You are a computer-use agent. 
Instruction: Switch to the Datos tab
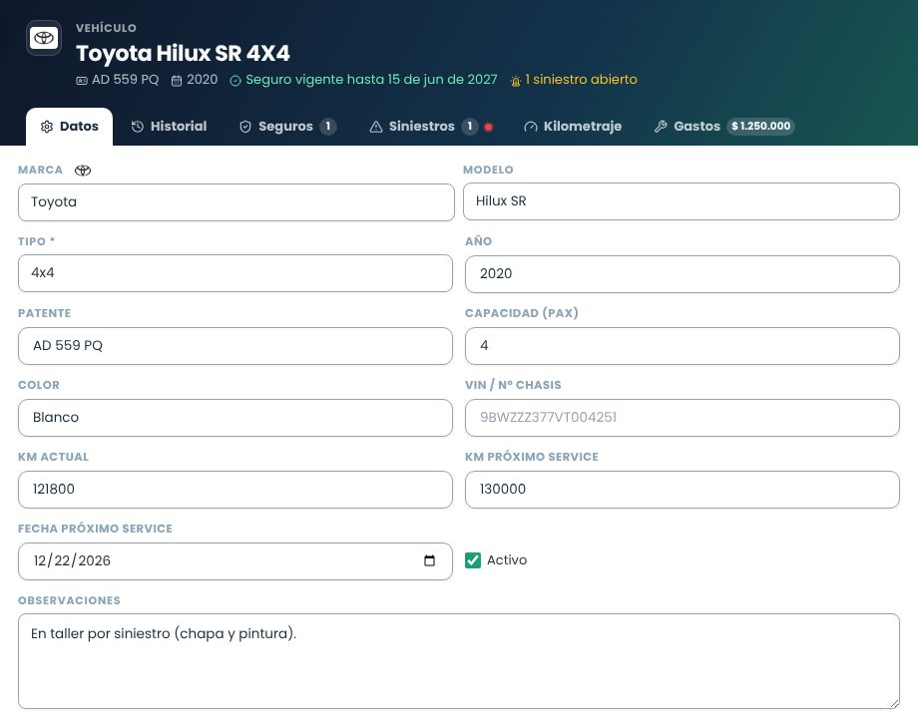coord(69,127)
